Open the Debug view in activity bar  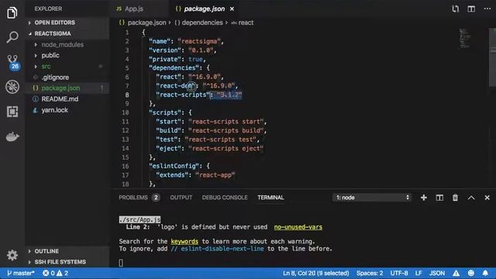coord(12,87)
